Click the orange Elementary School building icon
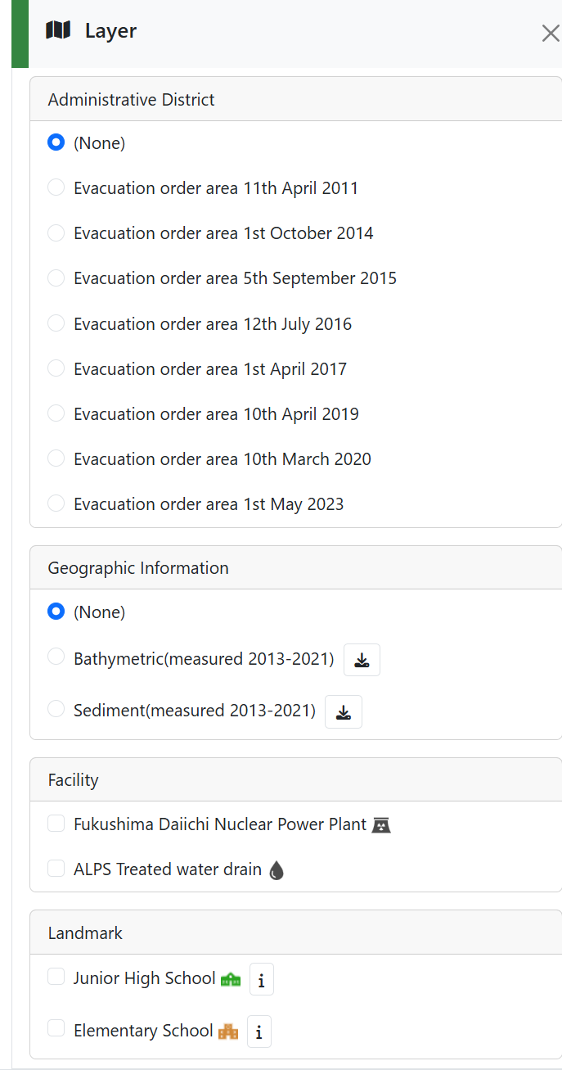This screenshot has height=1070, width=562. tap(228, 1032)
